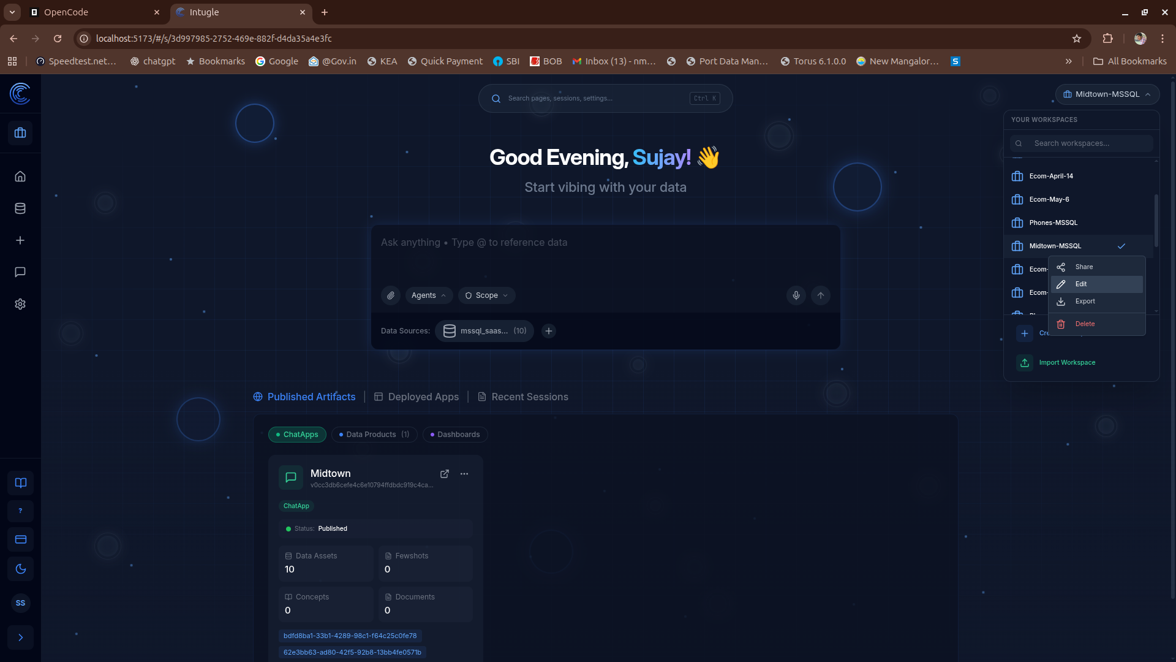
Task: Open the card icon in lower sidebar
Action: [x=21, y=540]
